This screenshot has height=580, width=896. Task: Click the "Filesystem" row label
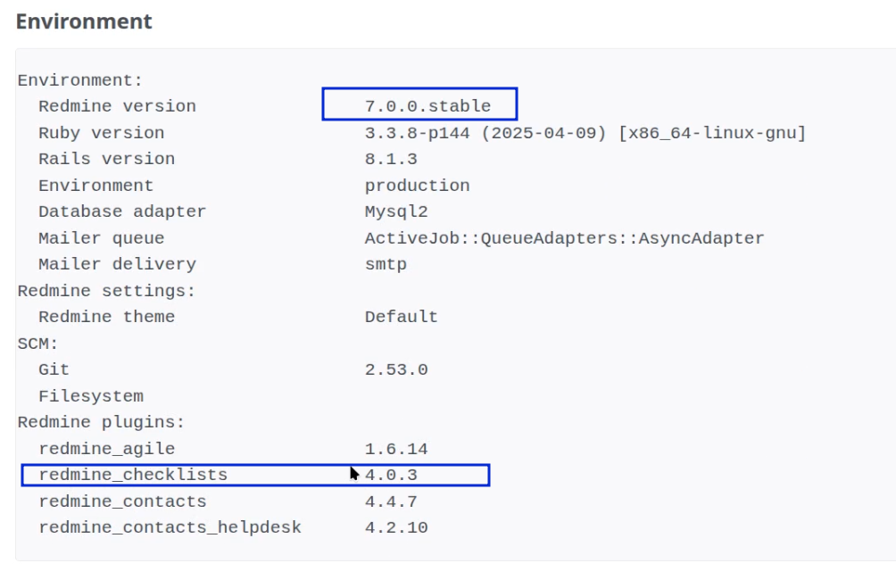click(x=91, y=396)
